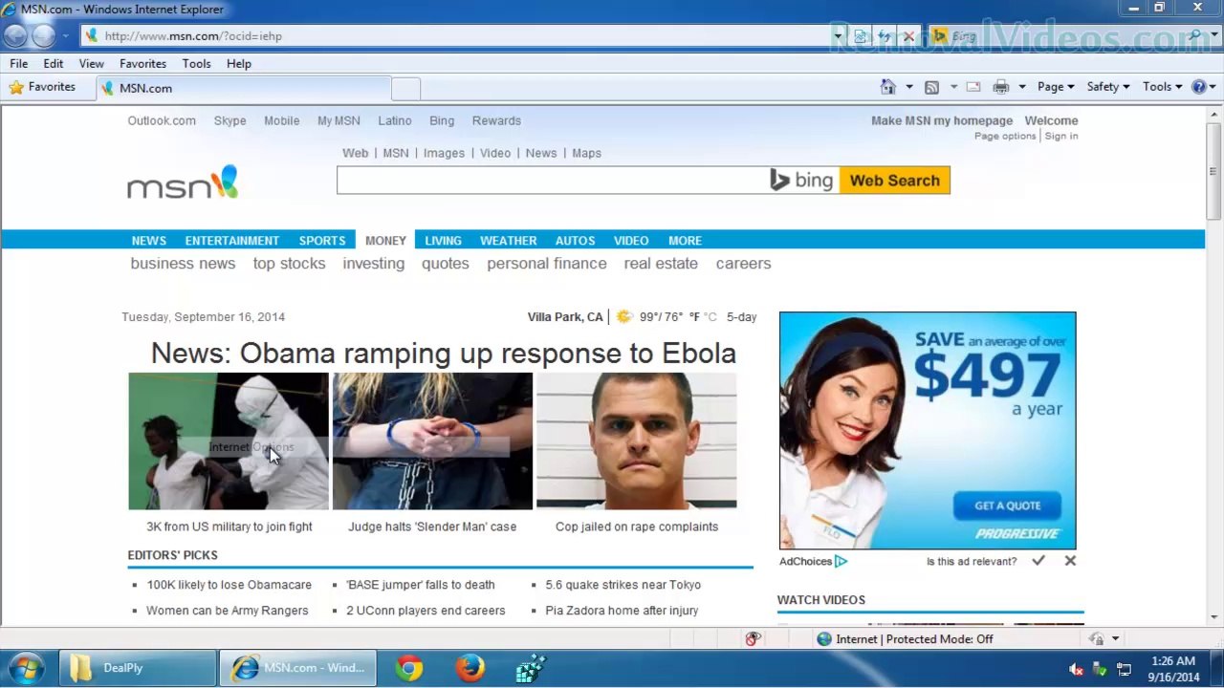
Task: Dismiss the ad with X next to relevance
Action: (1070, 561)
